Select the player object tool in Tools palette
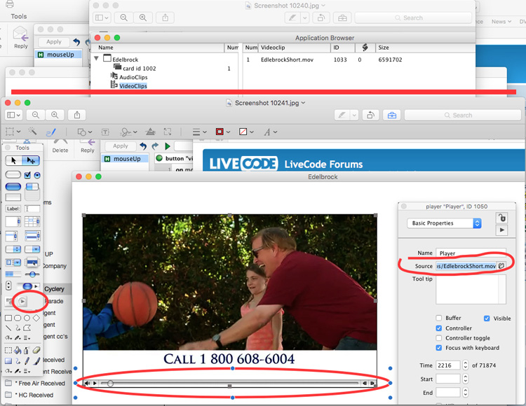The height and width of the screenshot is (406, 526). coord(22,301)
